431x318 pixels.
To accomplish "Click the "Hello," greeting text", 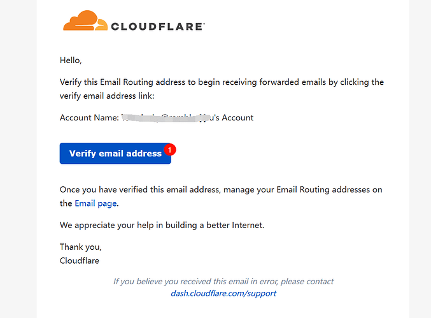I will [x=71, y=61].
